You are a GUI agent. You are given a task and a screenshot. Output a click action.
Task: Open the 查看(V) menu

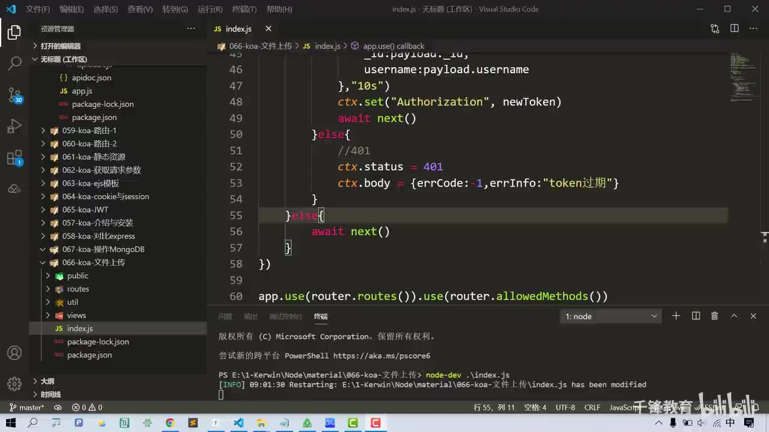click(140, 9)
